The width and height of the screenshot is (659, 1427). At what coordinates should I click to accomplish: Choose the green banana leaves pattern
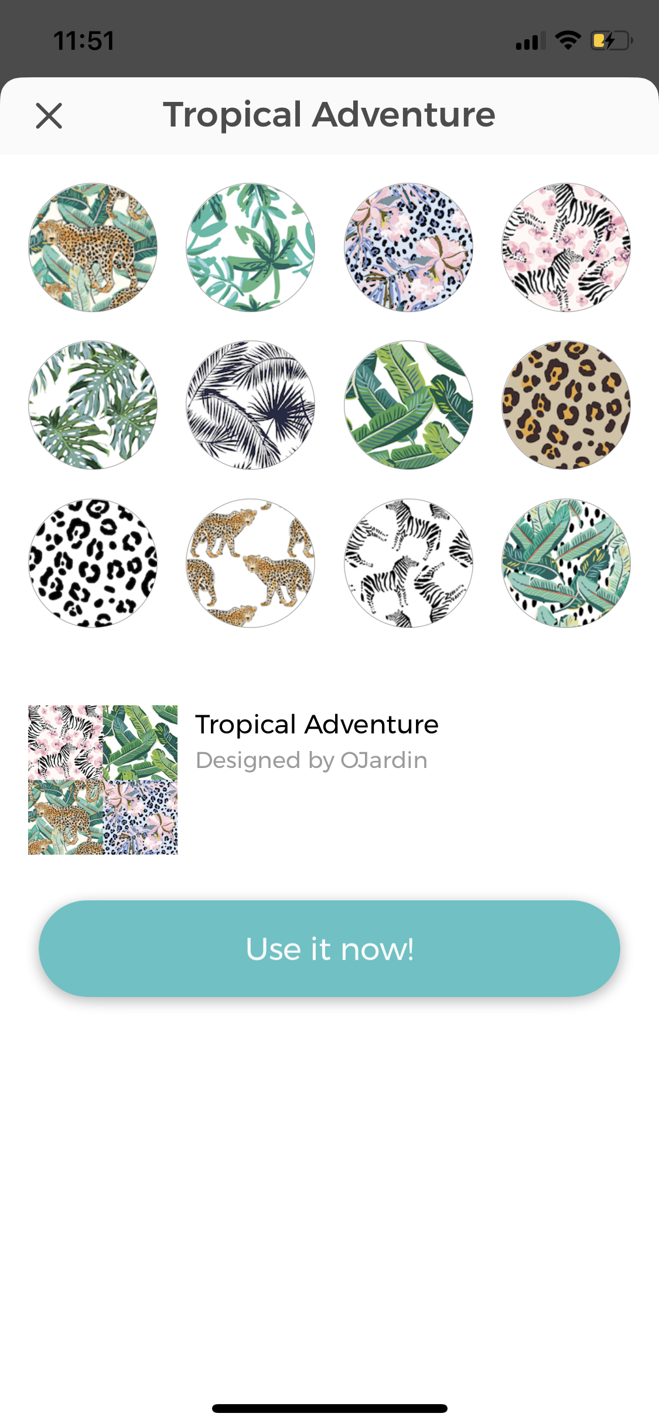(x=408, y=405)
